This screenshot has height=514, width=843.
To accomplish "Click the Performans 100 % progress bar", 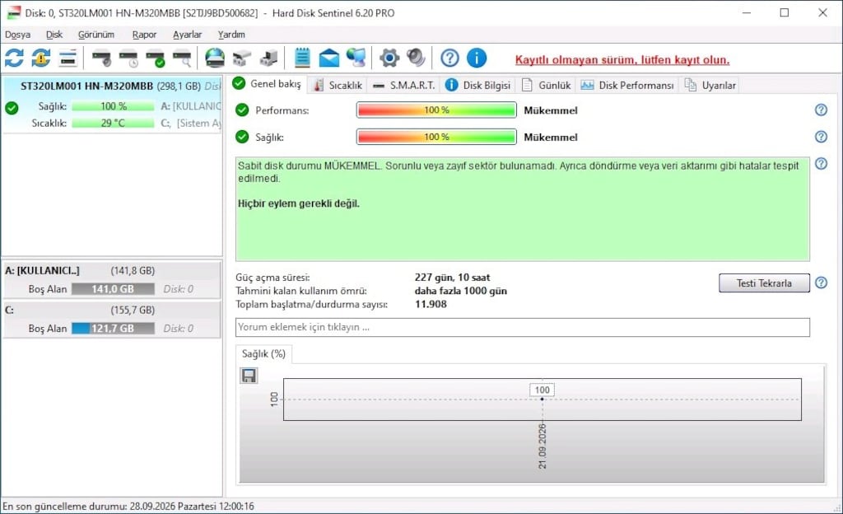I will click(436, 110).
